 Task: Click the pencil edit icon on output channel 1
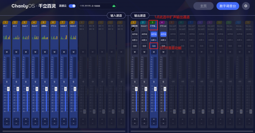pos(133,30)
